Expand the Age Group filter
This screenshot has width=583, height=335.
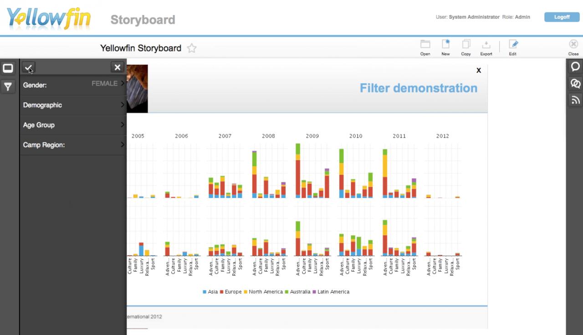tap(73, 125)
